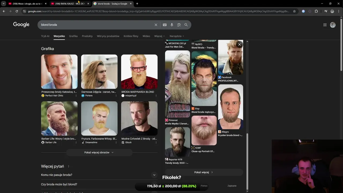Search by image with the lens icon
This screenshot has width=343, height=193.
[179, 25]
